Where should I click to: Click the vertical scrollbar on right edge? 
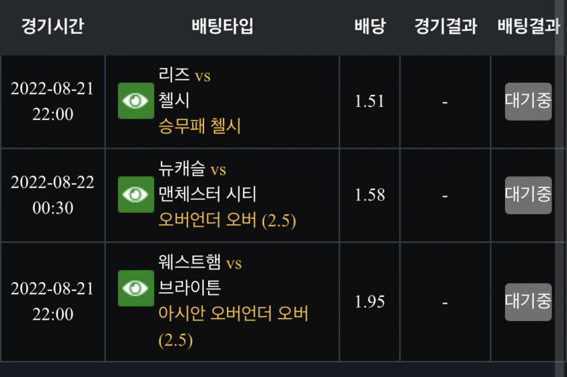(561, 188)
